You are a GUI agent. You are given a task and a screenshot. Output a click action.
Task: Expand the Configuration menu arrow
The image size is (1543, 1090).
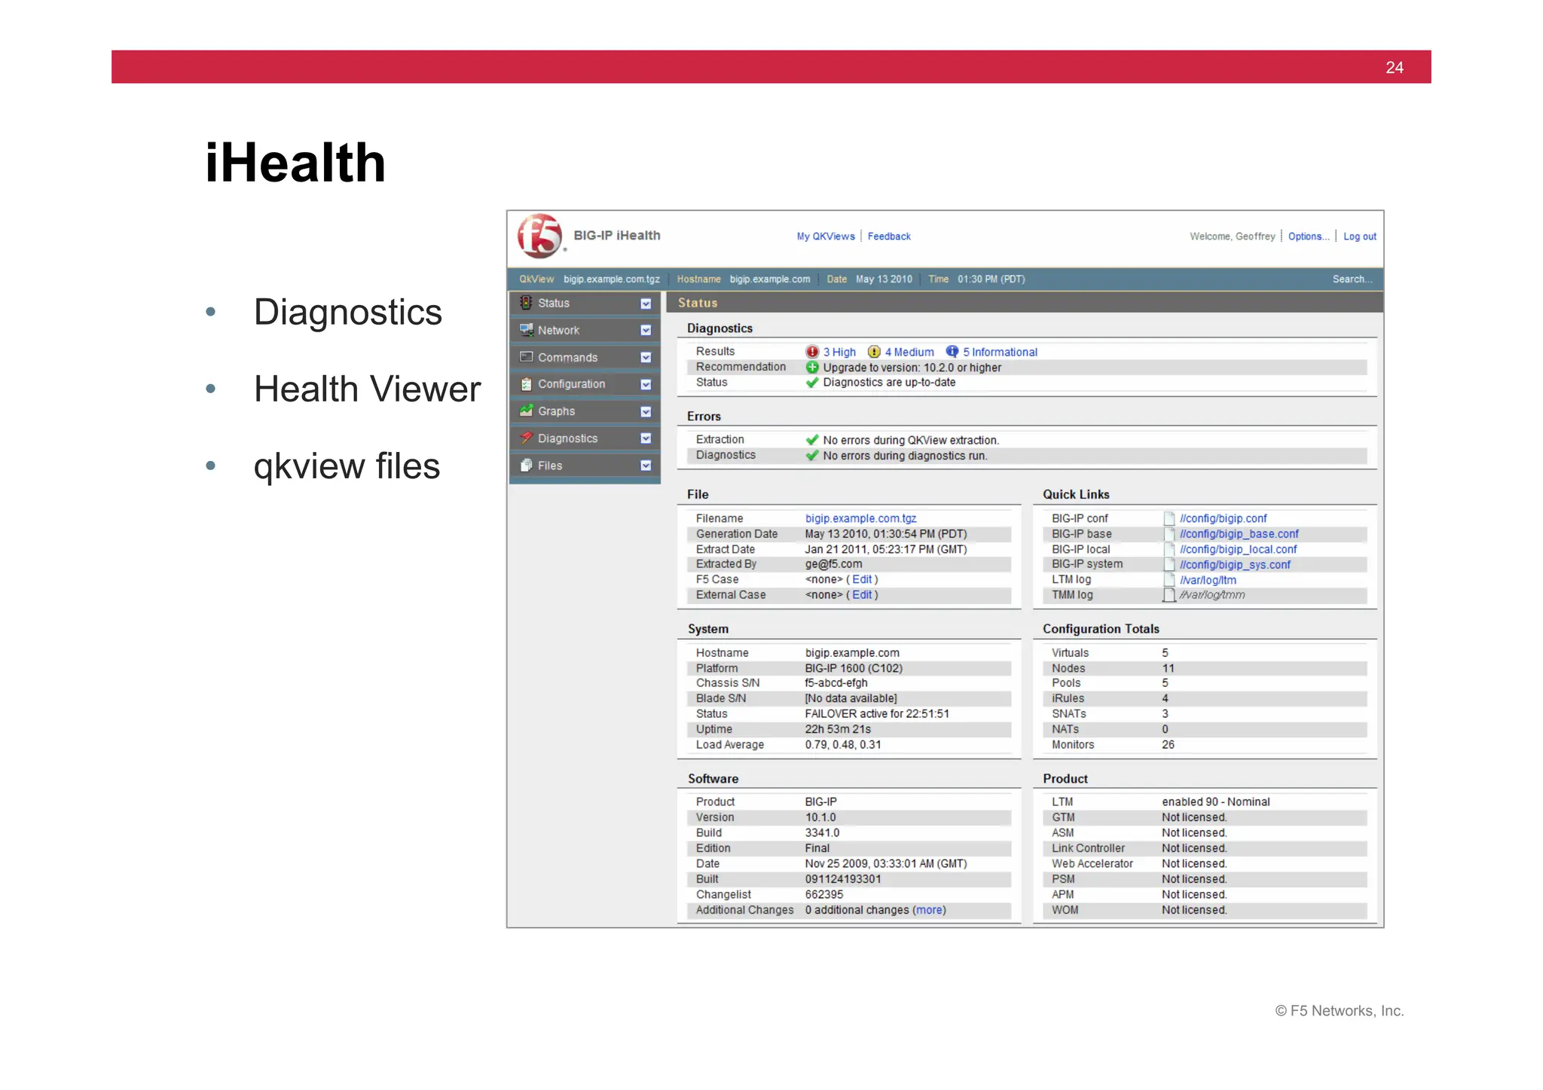(x=646, y=385)
